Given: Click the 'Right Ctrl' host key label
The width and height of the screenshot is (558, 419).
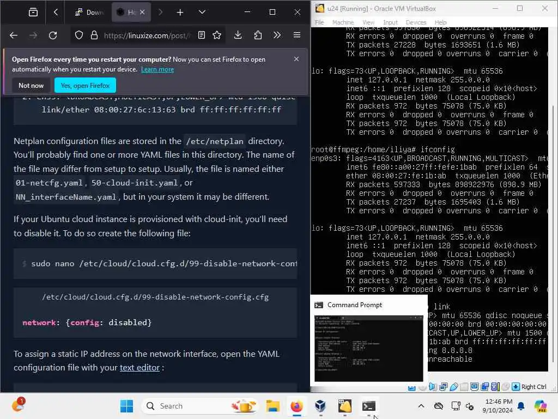Looking at the screenshot, I should click(534, 387).
